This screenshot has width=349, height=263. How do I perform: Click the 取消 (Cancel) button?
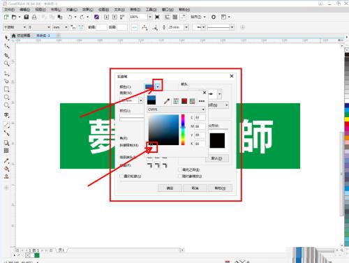pos(195,188)
